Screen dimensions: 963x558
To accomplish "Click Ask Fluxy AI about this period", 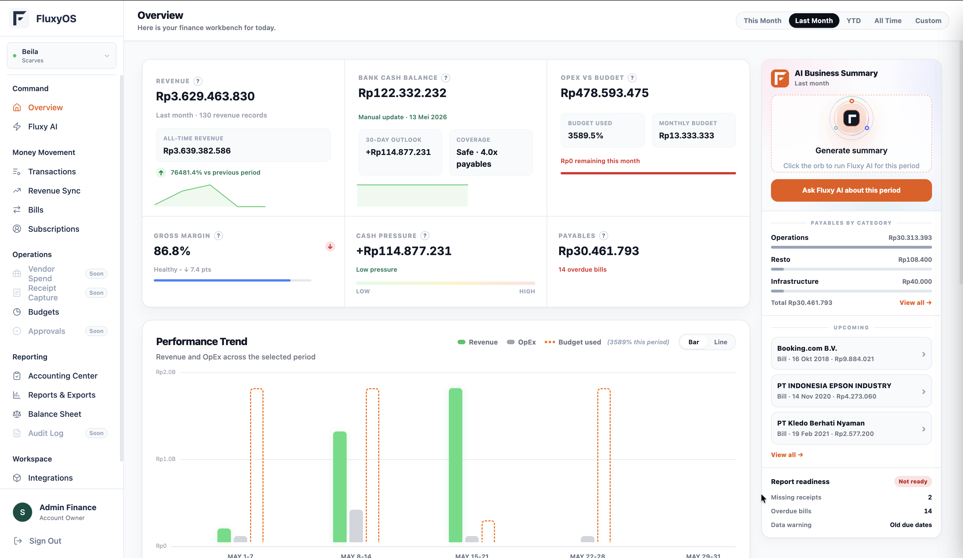I will click(851, 190).
